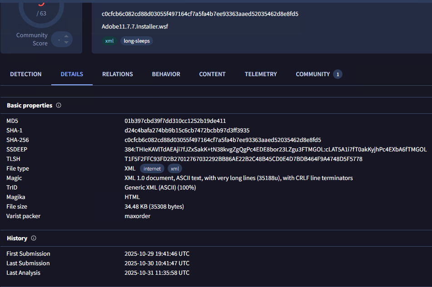432x287 pixels.
Task: Upvote the file using community score up arrow
Action: pos(66,36)
